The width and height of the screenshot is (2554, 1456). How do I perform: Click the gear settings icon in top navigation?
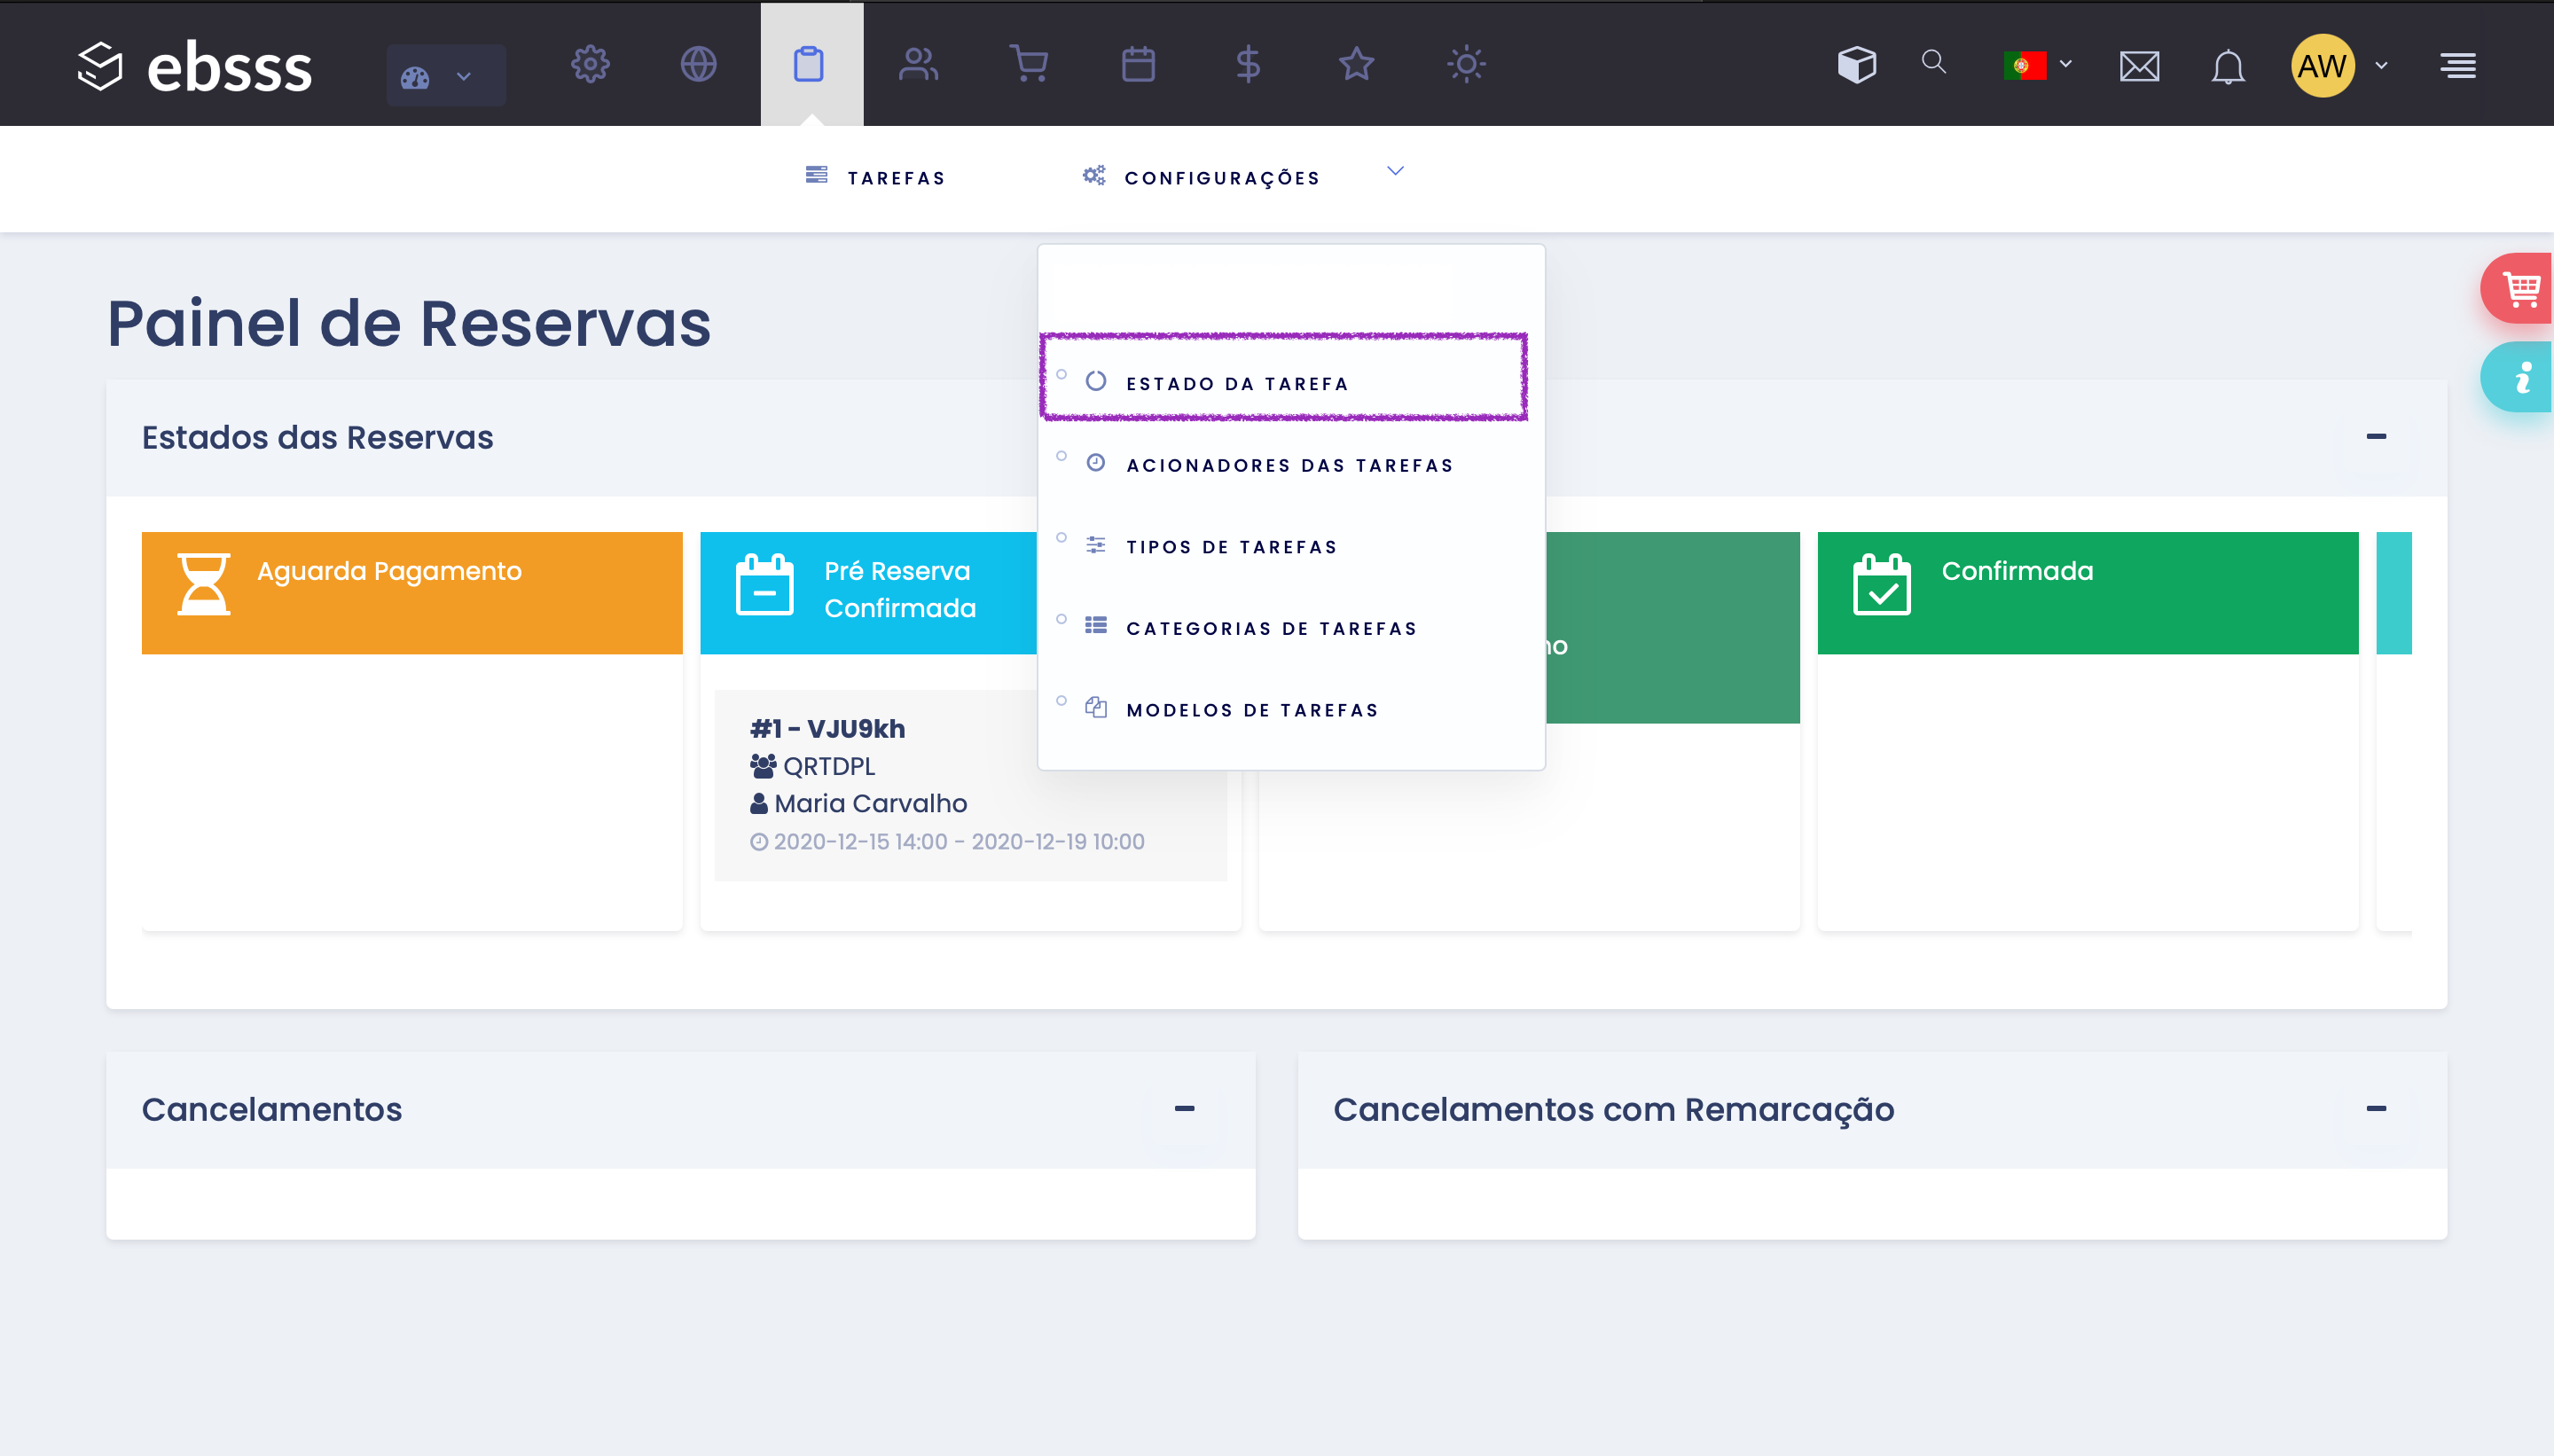590,65
